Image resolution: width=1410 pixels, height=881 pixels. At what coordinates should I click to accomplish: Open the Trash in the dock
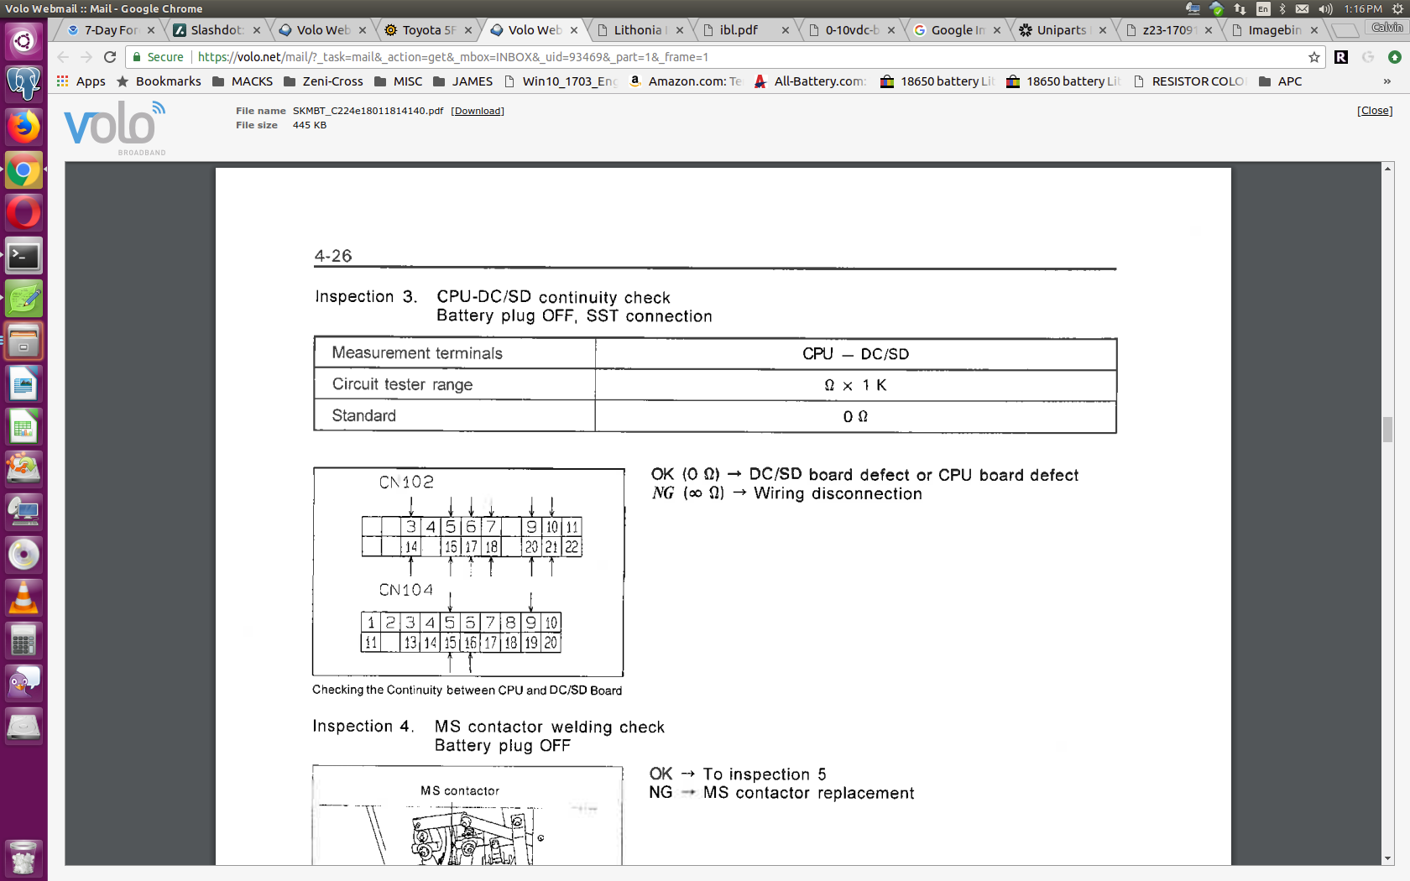[23, 858]
